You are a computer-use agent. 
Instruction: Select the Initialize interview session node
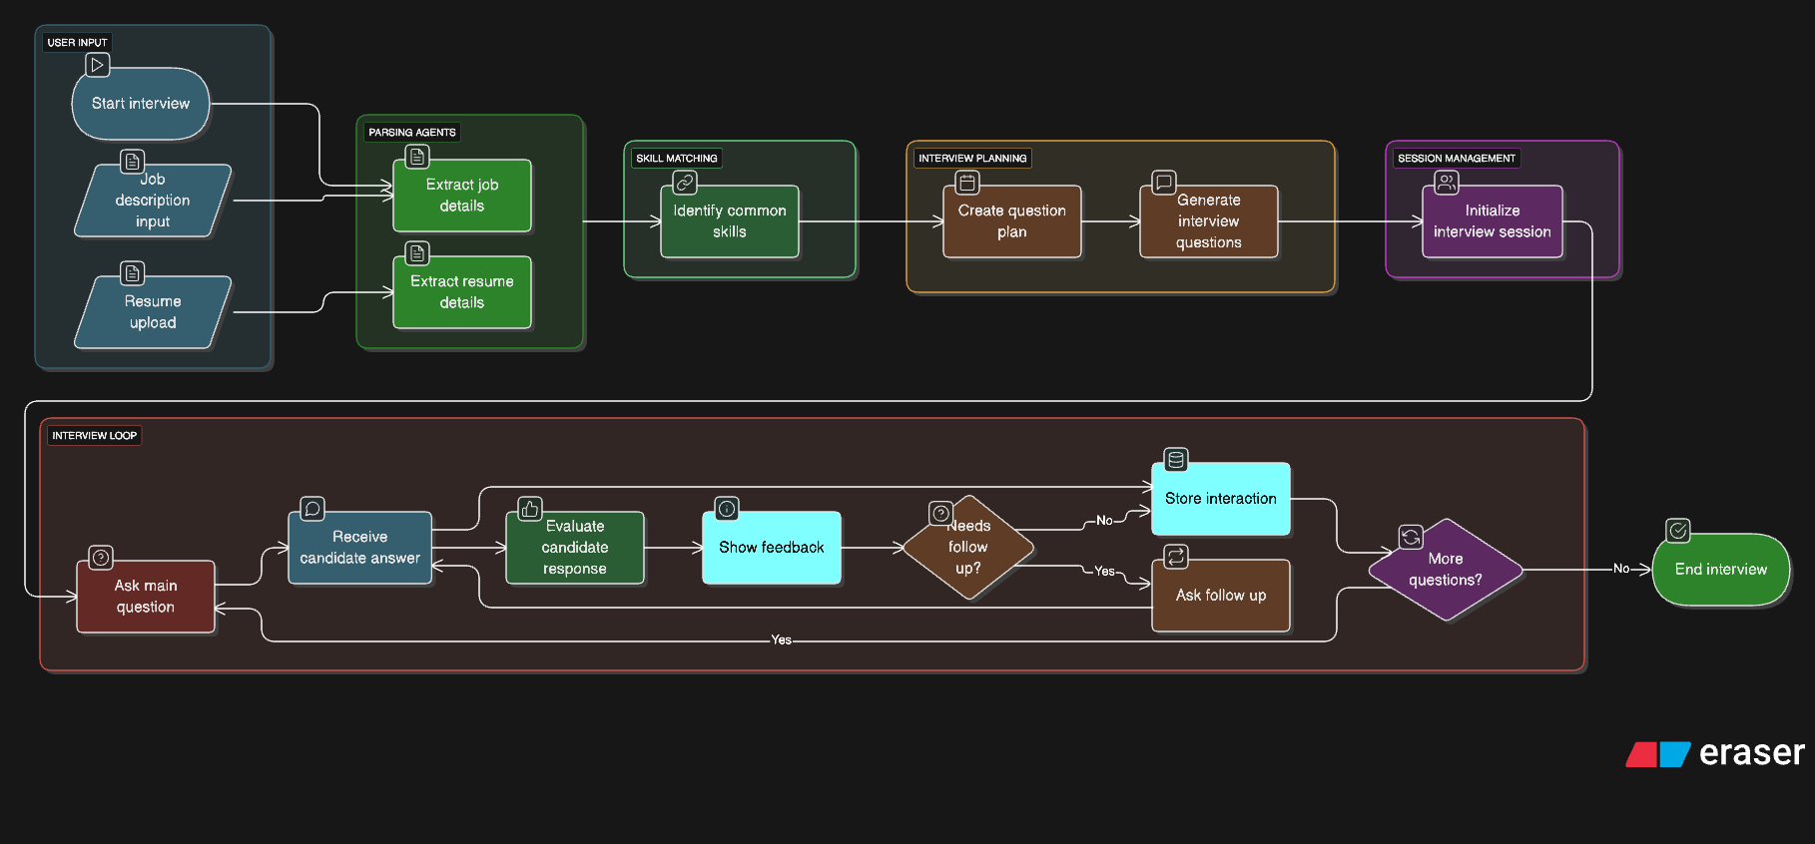(x=1493, y=221)
